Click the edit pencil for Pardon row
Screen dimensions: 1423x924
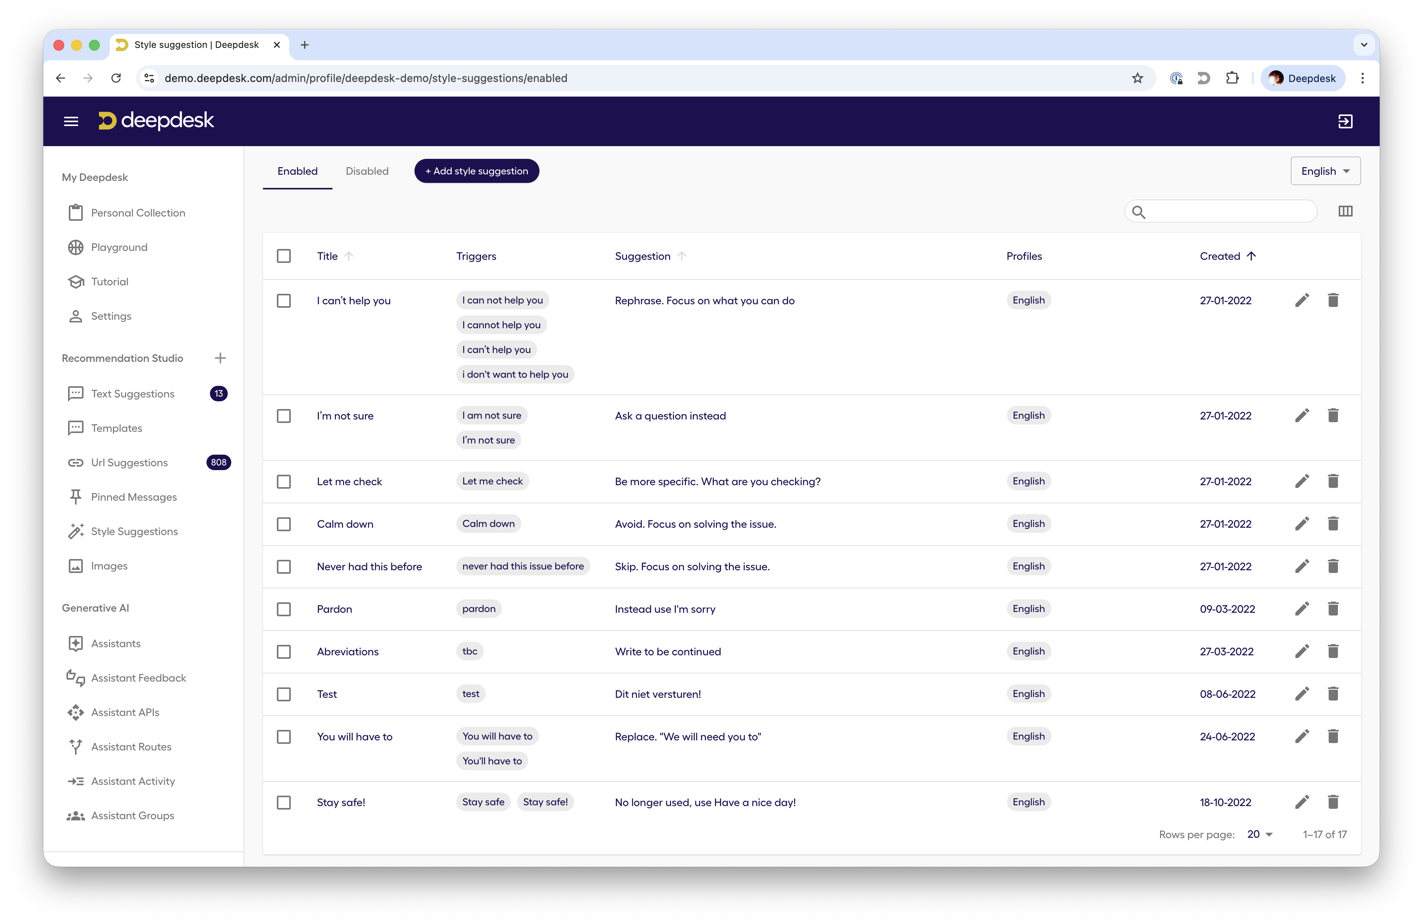pyautogui.click(x=1302, y=609)
